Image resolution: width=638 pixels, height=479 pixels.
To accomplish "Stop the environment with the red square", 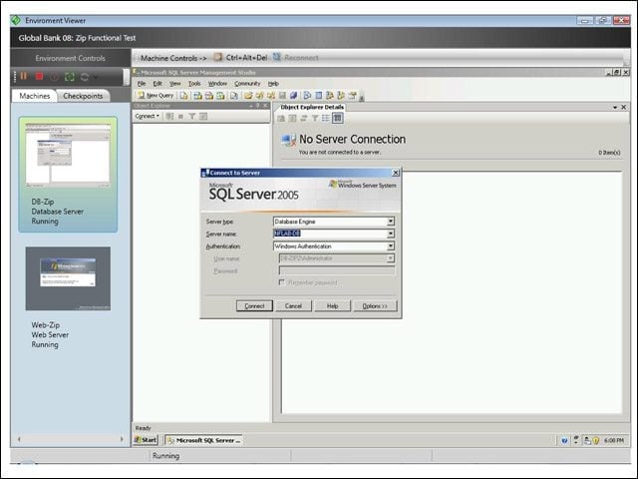I will click(x=39, y=76).
